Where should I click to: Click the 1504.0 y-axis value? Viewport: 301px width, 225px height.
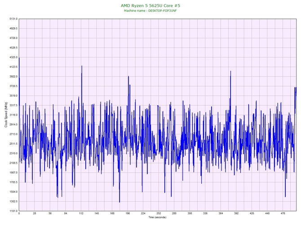(x=13, y=192)
